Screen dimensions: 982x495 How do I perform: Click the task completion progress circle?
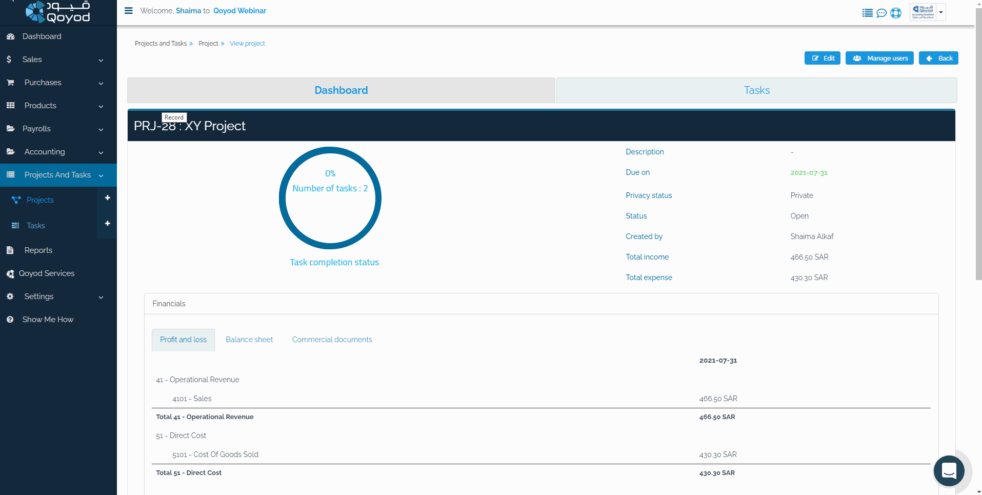pyautogui.click(x=330, y=198)
